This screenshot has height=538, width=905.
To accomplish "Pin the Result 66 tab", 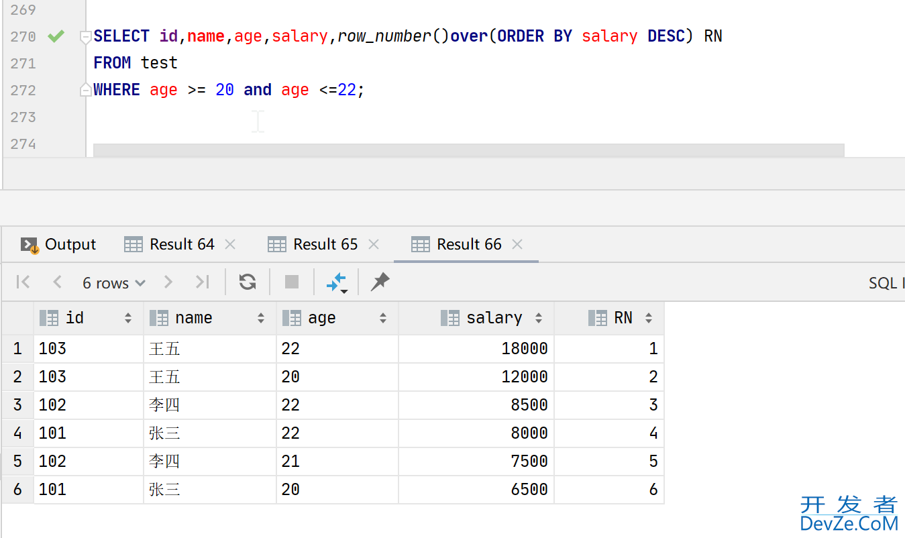I will (x=380, y=282).
